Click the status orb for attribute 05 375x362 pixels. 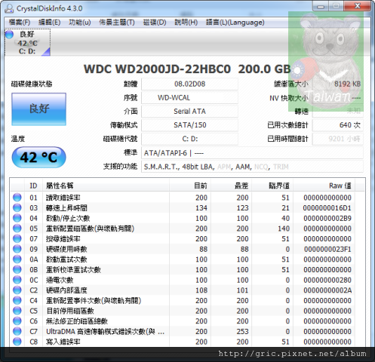17,229
